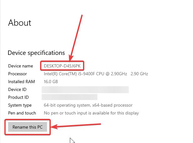The image size is (193, 143).
Task: Click the Device ID label
Action: click(x=18, y=89)
